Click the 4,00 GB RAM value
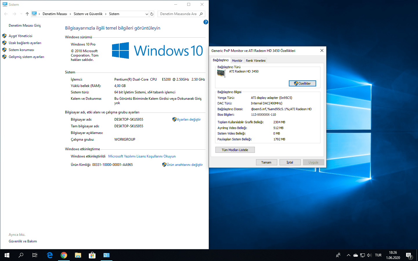 [x=120, y=86]
